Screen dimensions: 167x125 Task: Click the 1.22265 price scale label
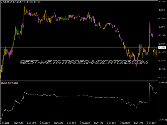pyautogui.click(x=162, y=2)
